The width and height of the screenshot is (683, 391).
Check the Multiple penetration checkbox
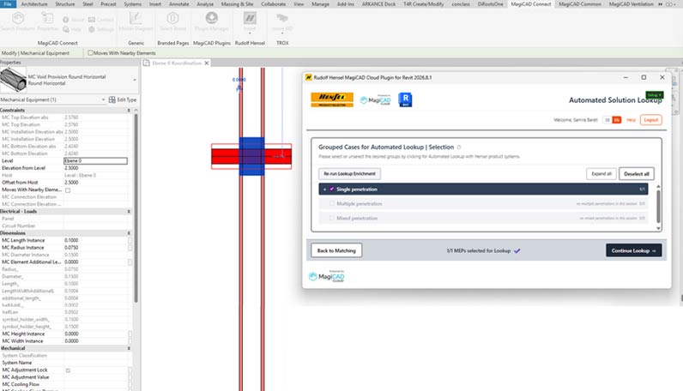pyautogui.click(x=332, y=203)
